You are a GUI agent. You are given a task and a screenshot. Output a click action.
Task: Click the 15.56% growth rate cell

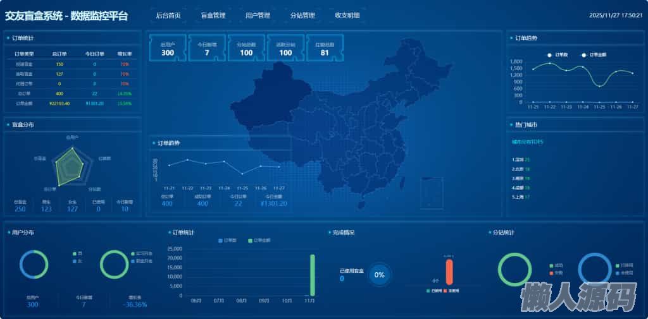coord(125,103)
